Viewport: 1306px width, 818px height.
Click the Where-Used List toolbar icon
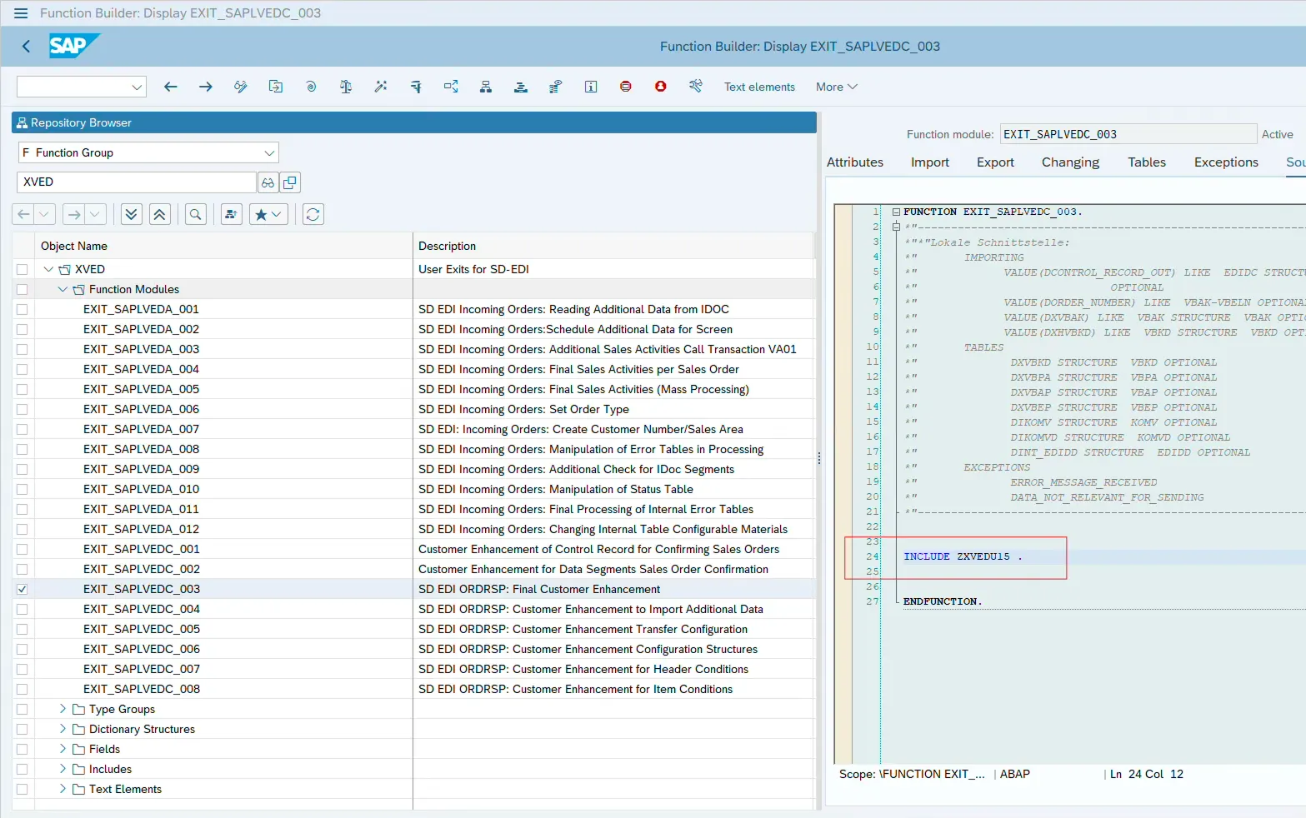(x=451, y=87)
